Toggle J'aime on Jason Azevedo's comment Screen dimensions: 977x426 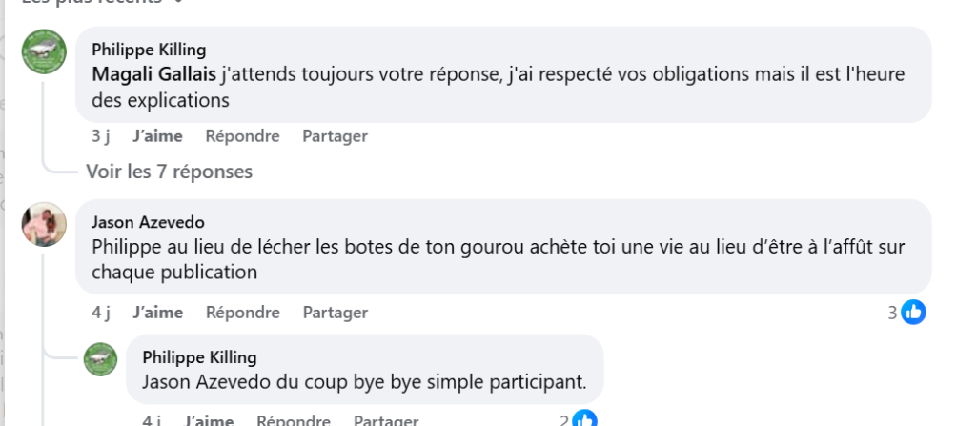click(x=157, y=313)
